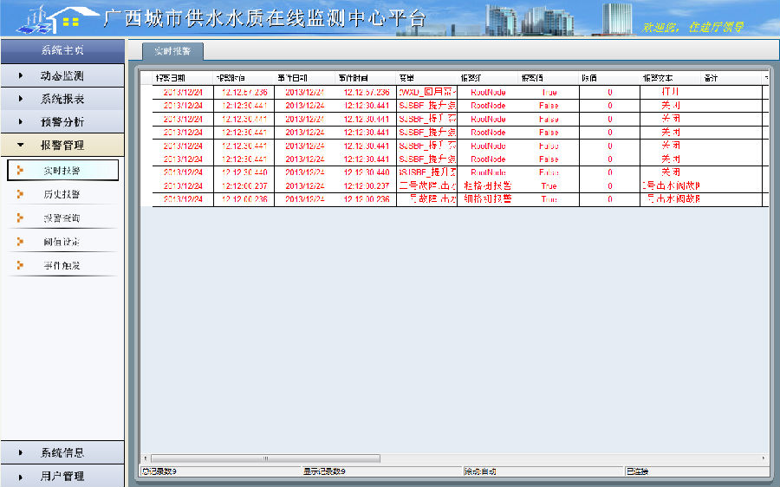Click the platform logo in the header
This screenshot has width=780, height=487.
click(54, 19)
